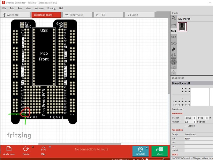Viewport: 213px width, 160px height.
Task: Open the Edit menu
Action: pos(12,8)
